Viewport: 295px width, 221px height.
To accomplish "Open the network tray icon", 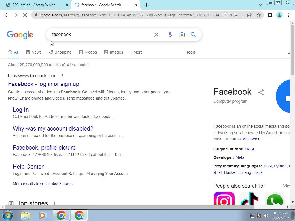I will point(252,216).
